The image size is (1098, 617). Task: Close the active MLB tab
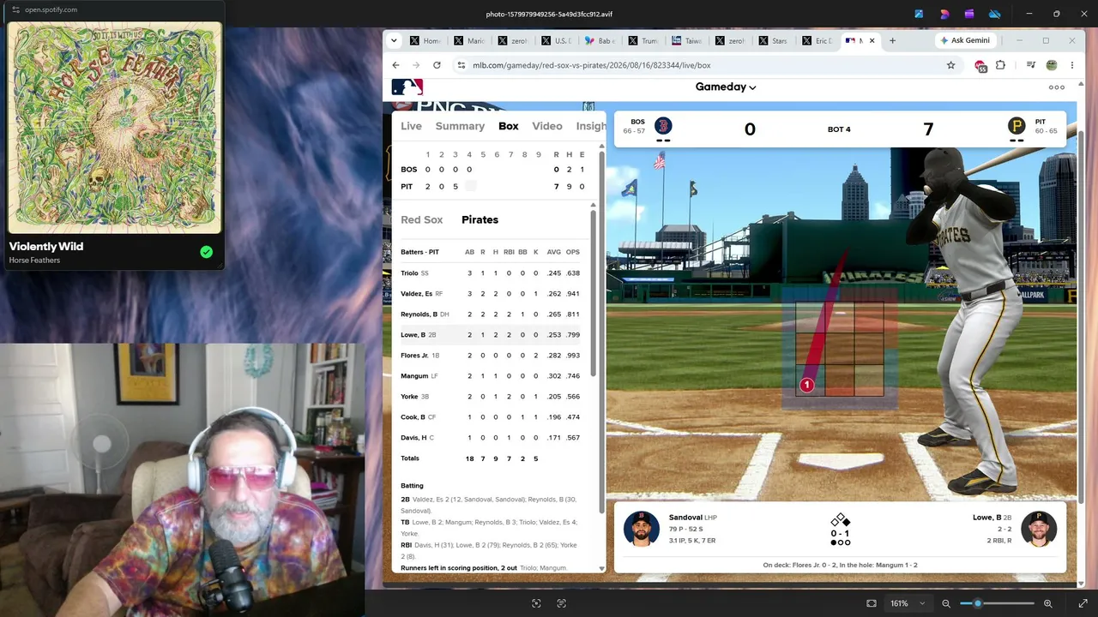(x=872, y=40)
